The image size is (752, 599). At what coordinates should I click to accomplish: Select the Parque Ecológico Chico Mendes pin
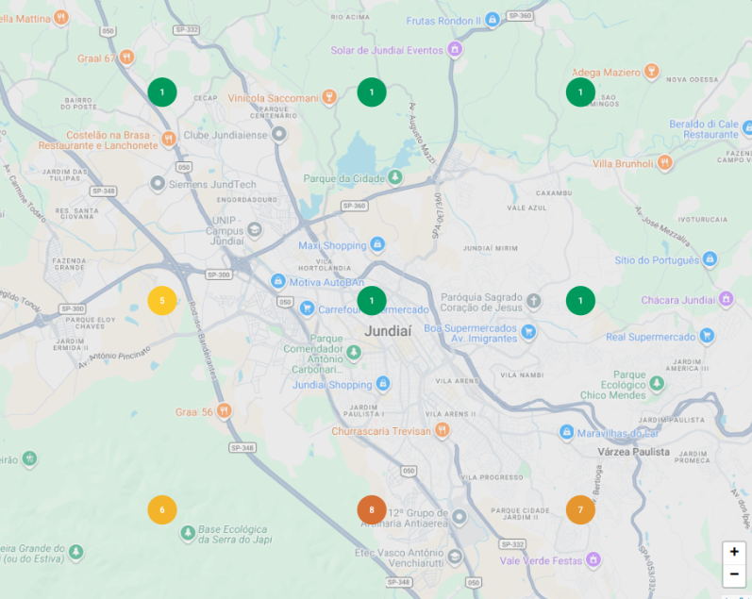657,384
